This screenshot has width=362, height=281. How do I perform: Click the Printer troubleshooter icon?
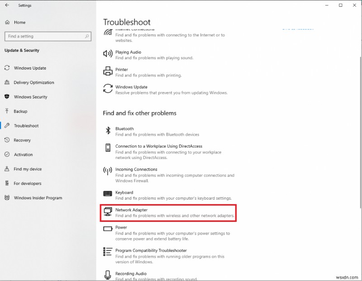[108, 71]
